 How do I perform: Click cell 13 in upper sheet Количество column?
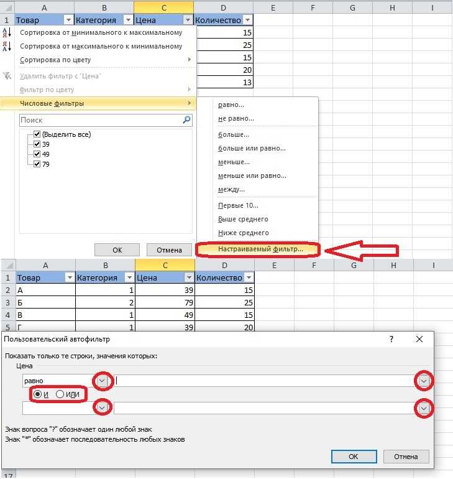click(225, 83)
